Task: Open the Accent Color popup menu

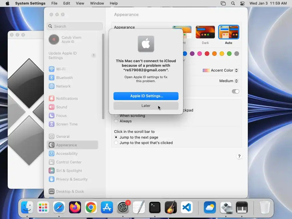Action: (220, 70)
